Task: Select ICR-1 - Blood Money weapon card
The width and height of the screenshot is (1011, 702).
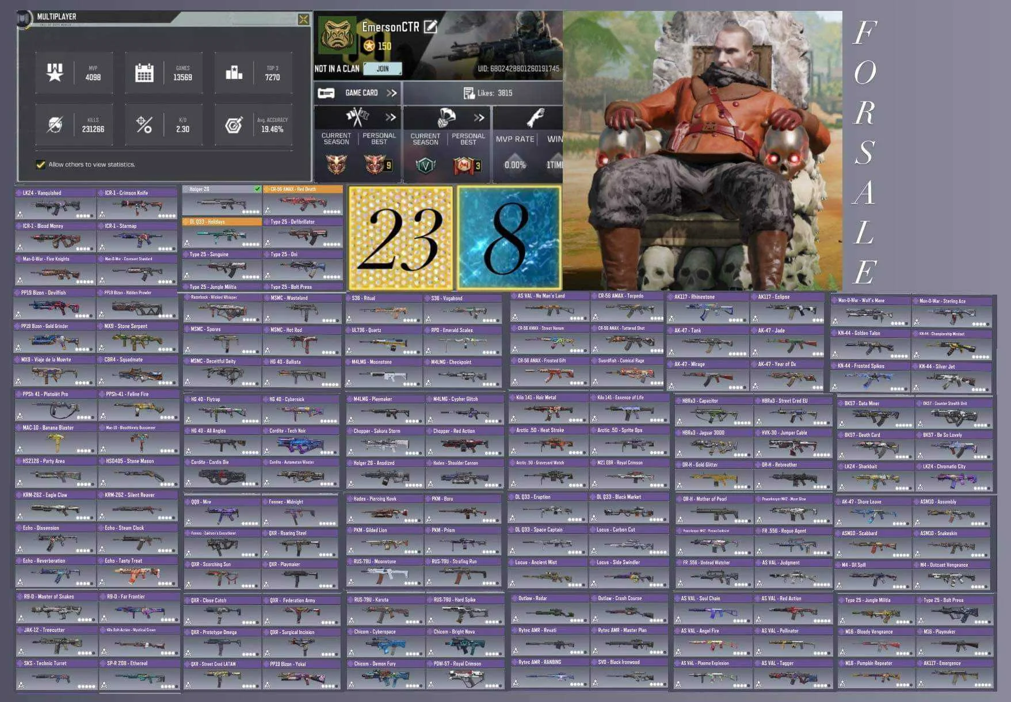Action: pyautogui.click(x=55, y=237)
